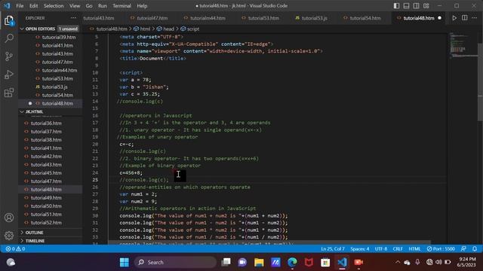This screenshot has height=271, width=483.
Task: Open Customize Layout icon
Action: [426, 6]
